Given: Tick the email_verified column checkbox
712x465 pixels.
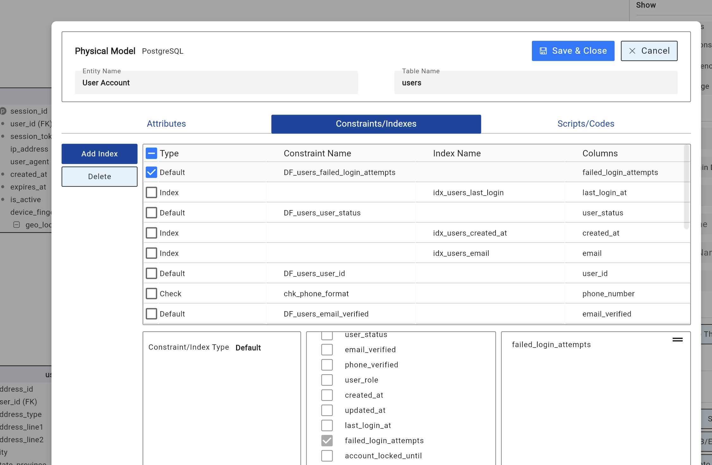Looking at the screenshot, I should (327, 350).
